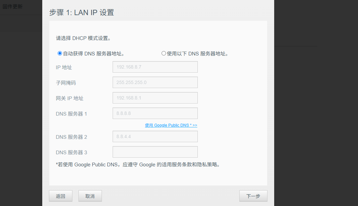Select the 自动获得 DNS 服务器地址 radio button

[60, 53]
